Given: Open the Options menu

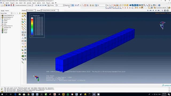Looking at the screenshot, I should [39, 3].
